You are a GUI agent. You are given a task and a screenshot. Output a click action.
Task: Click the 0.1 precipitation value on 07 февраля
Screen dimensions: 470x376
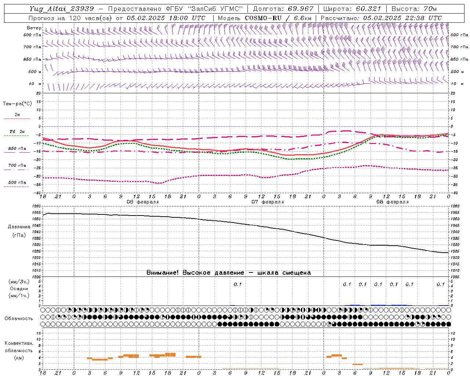(x=238, y=284)
